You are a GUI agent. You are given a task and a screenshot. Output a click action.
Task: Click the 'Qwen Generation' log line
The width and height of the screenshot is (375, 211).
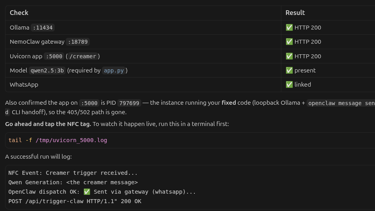tap(73, 182)
